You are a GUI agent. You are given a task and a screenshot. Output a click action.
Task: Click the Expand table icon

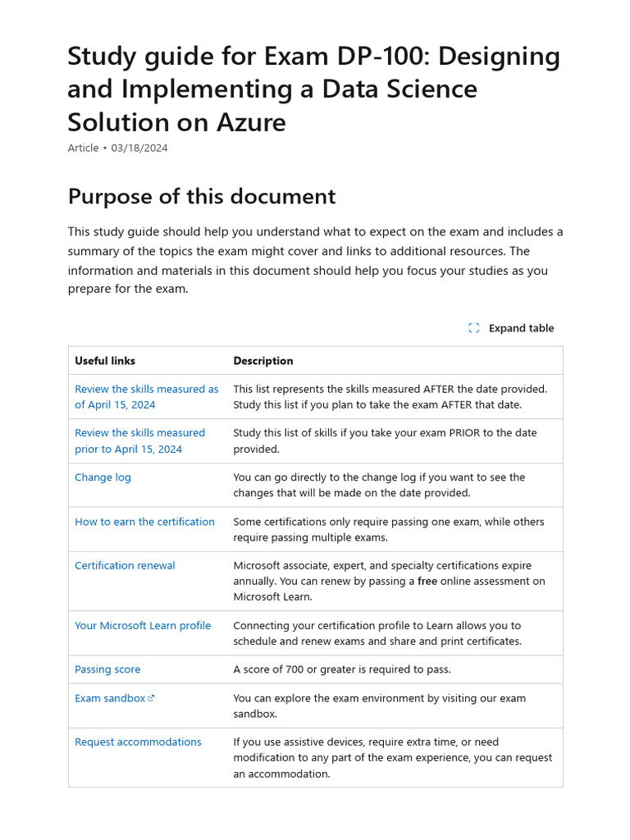474,328
